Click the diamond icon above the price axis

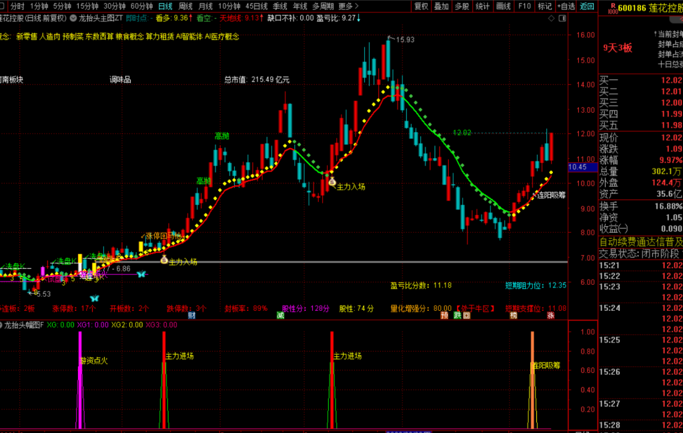[x=551, y=18]
